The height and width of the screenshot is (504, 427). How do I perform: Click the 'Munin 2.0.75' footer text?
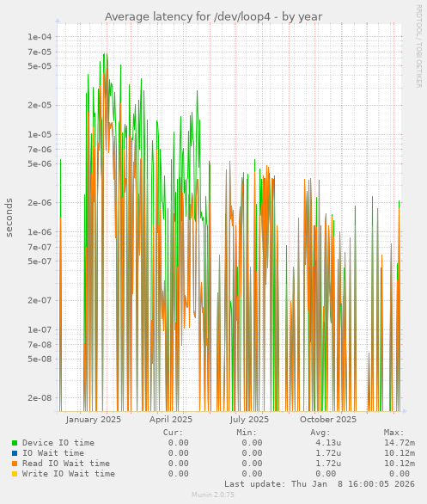pyautogui.click(x=213, y=495)
